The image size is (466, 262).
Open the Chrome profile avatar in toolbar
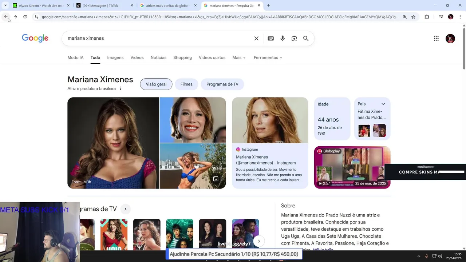[x=451, y=17]
